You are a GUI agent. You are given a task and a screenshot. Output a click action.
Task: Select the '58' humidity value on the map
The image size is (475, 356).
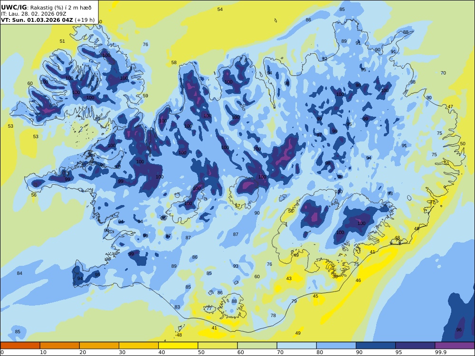point(174,63)
